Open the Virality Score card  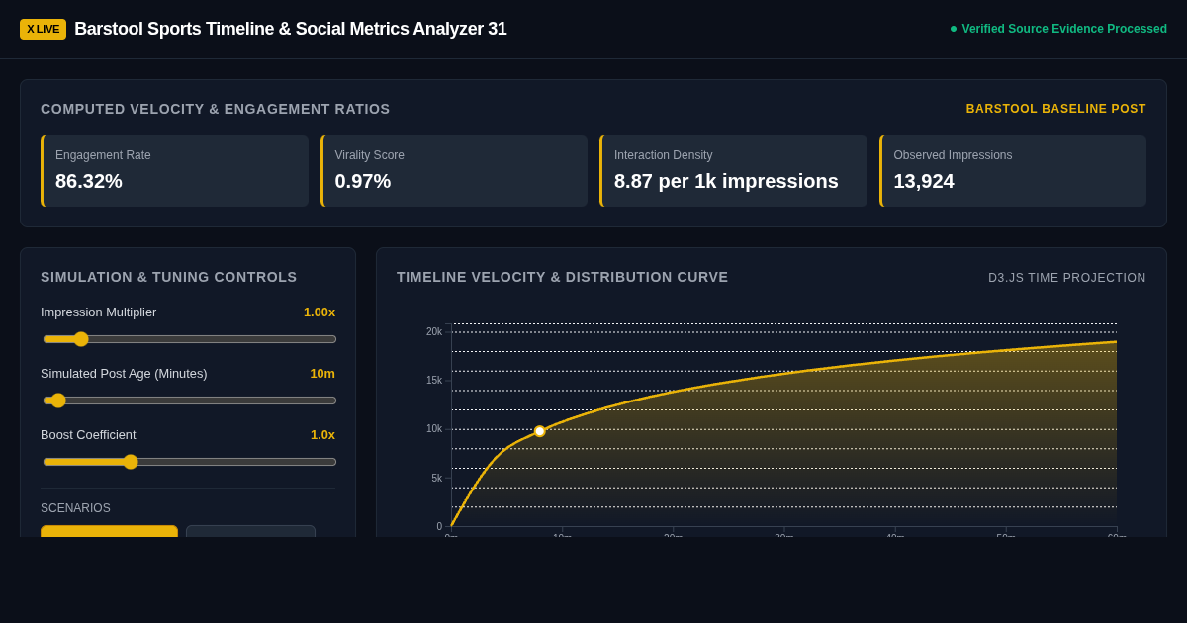click(454, 171)
